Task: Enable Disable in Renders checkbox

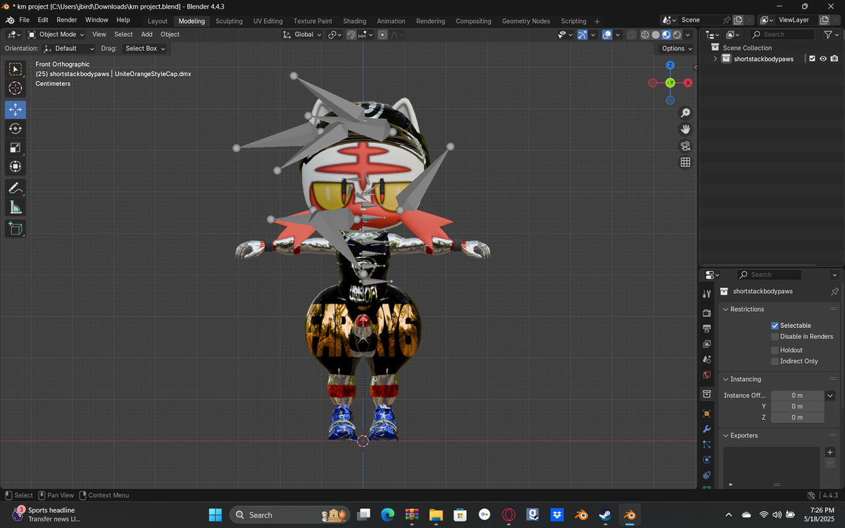Action: (x=775, y=337)
